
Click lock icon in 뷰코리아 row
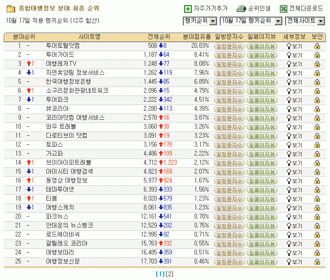pyautogui.click(x=317, y=109)
